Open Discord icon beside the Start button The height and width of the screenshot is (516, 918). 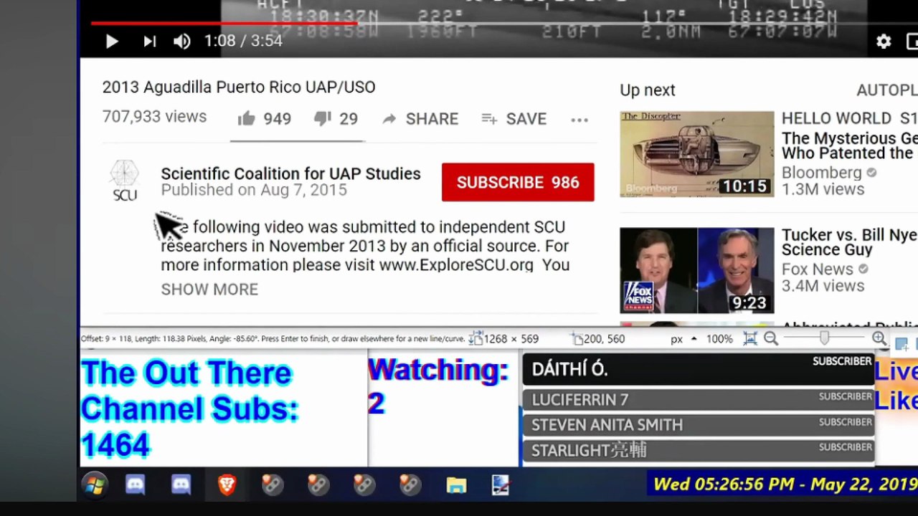pyautogui.click(x=135, y=485)
